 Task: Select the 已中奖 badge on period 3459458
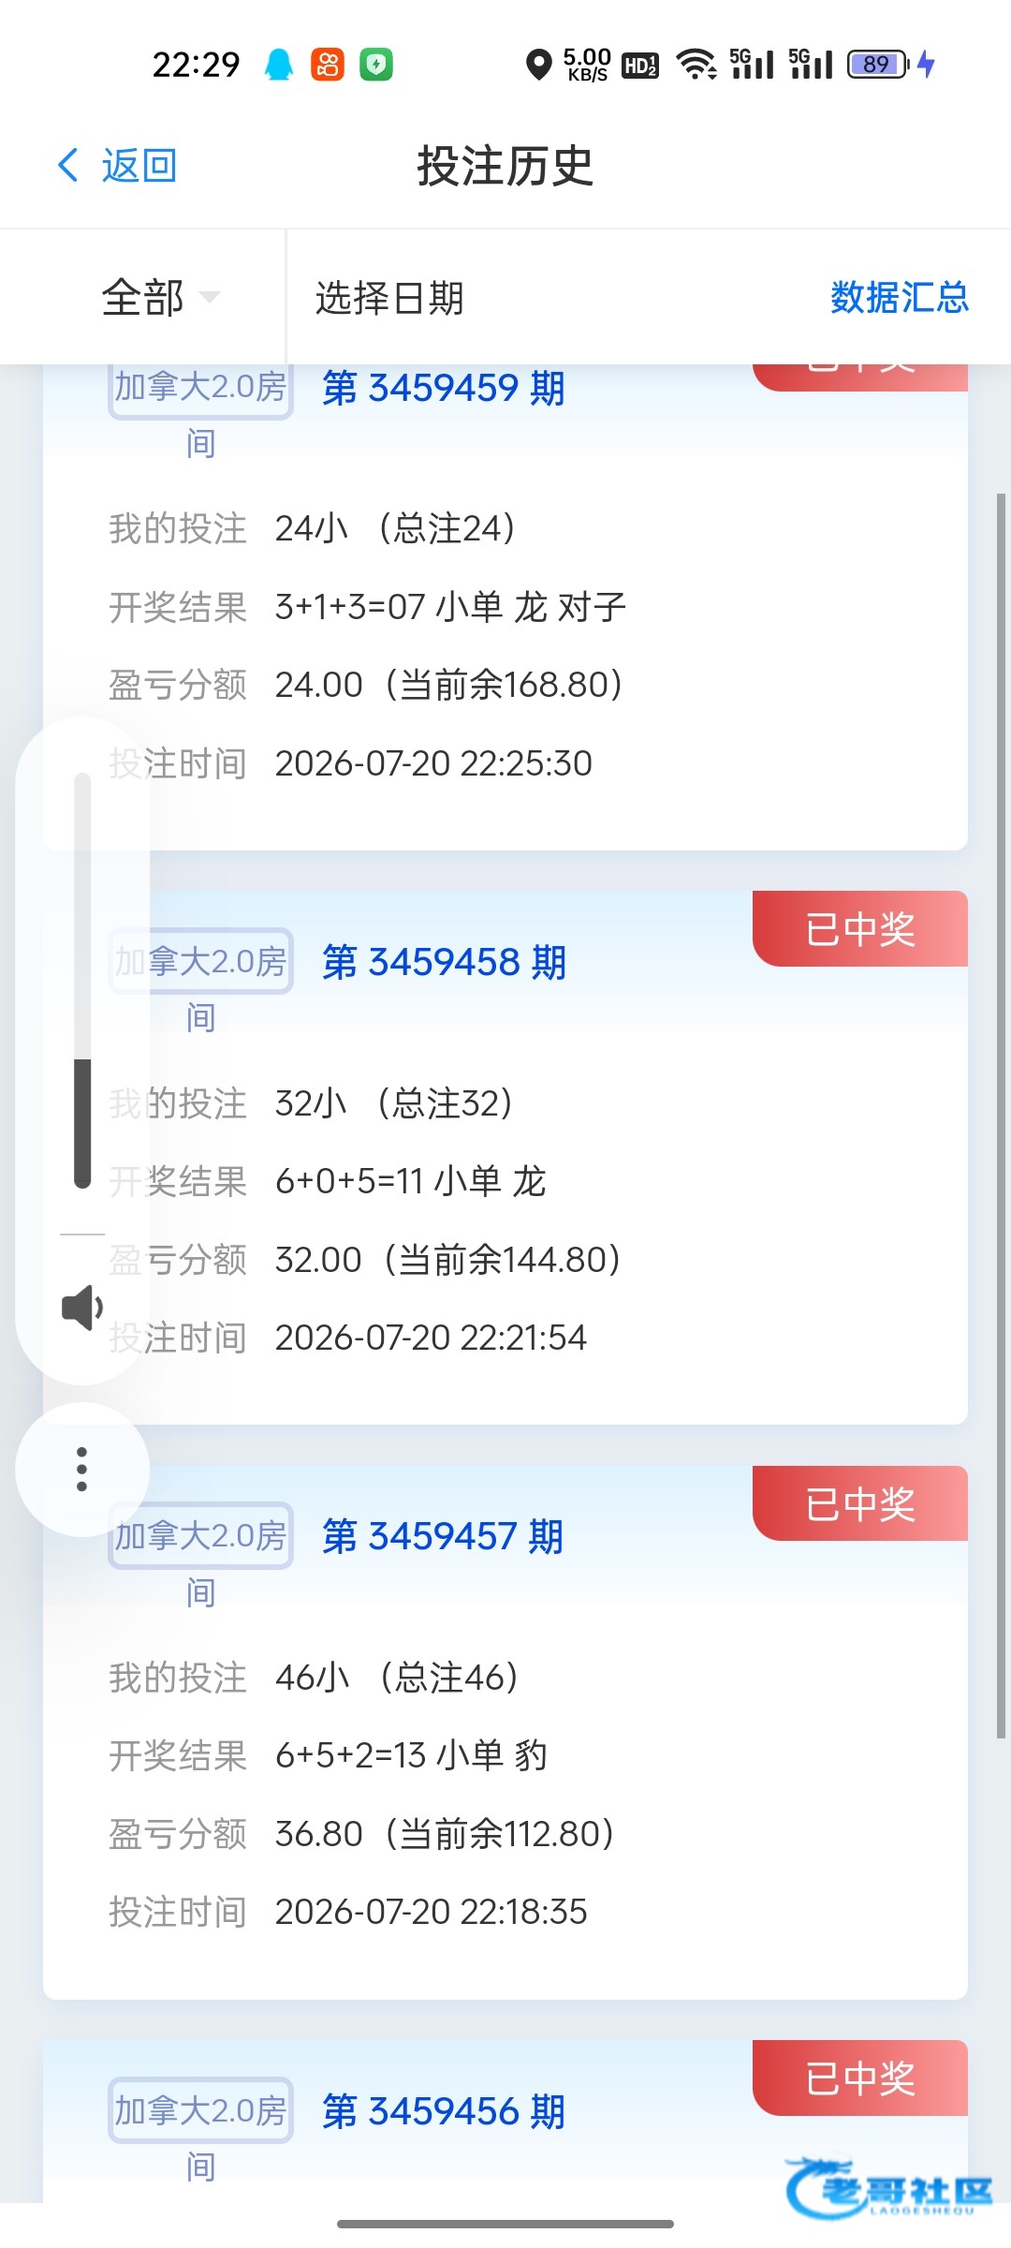(x=860, y=929)
